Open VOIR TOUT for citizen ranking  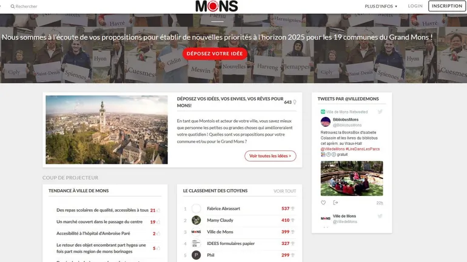click(x=284, y=191)
